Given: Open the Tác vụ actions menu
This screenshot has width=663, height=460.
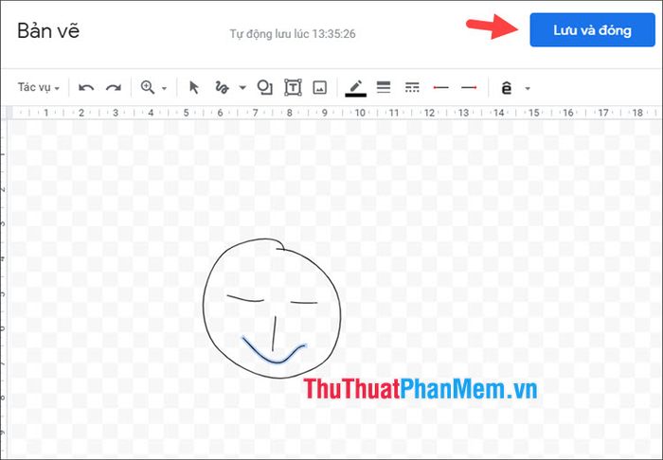Looking at the screenshot, I should 39,87.
